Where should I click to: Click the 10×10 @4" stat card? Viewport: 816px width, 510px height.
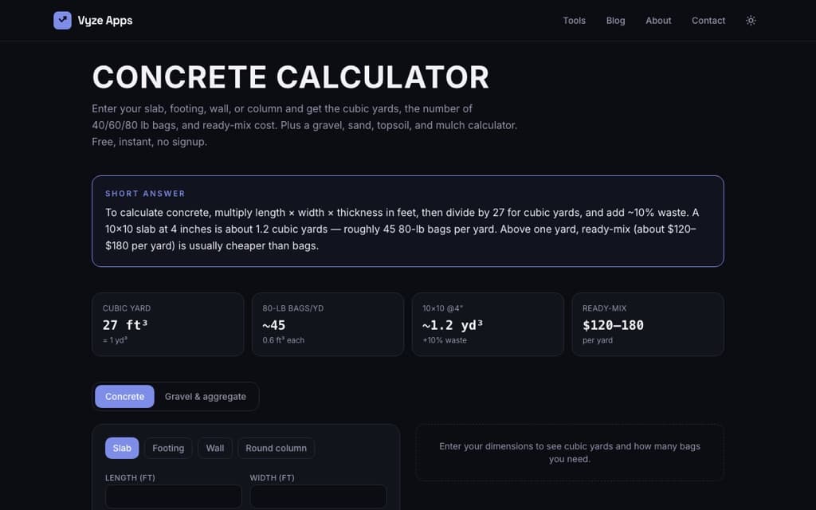488,324
